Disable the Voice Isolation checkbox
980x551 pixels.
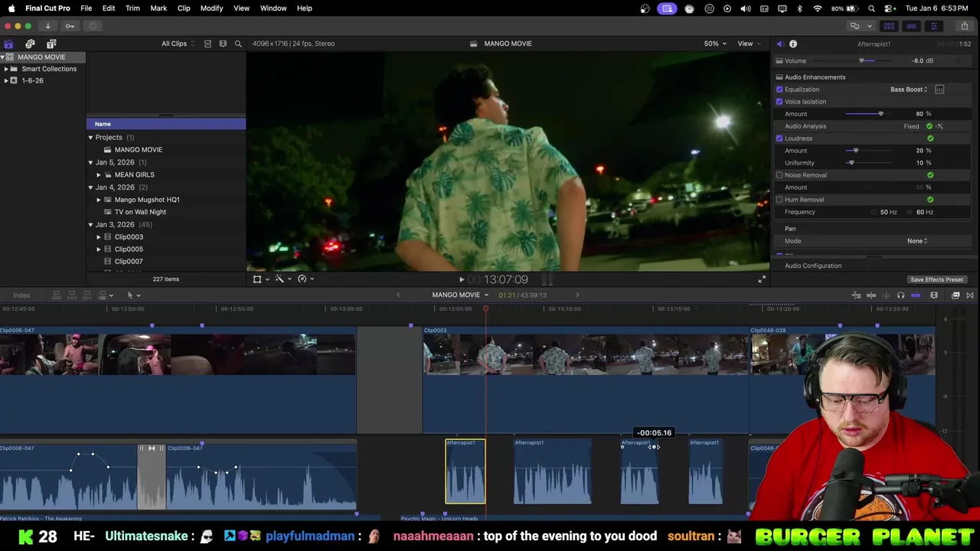(779, 102)
